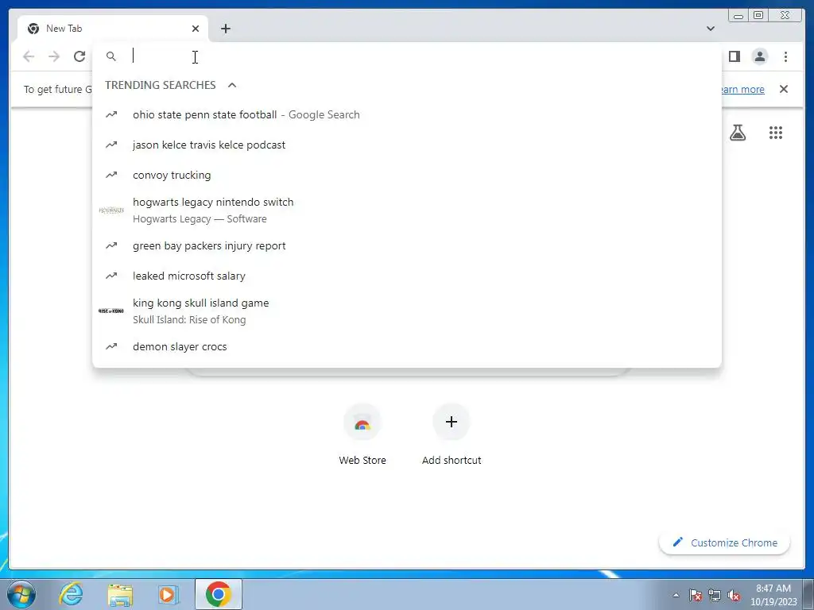Dismiss the notification bar with X
This screenshot has width=814, height=610.
tap(783, 89)
